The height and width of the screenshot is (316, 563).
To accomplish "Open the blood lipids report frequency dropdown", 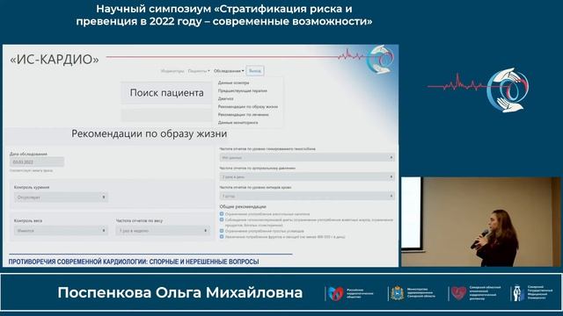I will [307, 197].
